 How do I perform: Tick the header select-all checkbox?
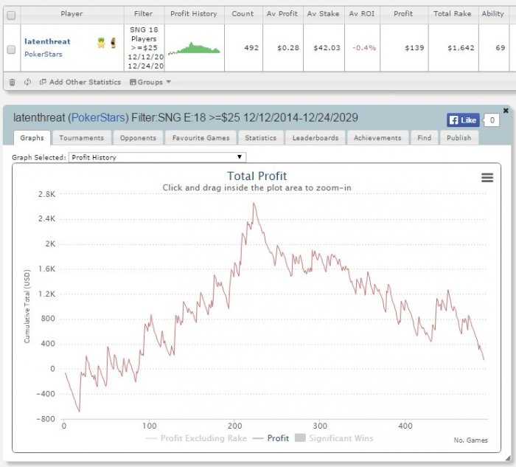[11, 15]
